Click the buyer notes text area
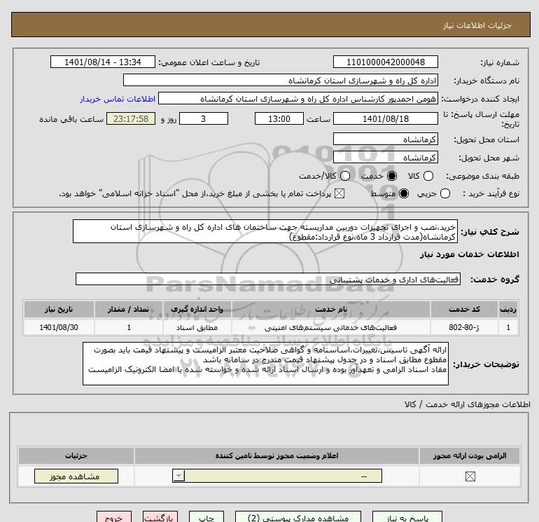The width and height of the screenshot is (539, 522). pos(265,364)
